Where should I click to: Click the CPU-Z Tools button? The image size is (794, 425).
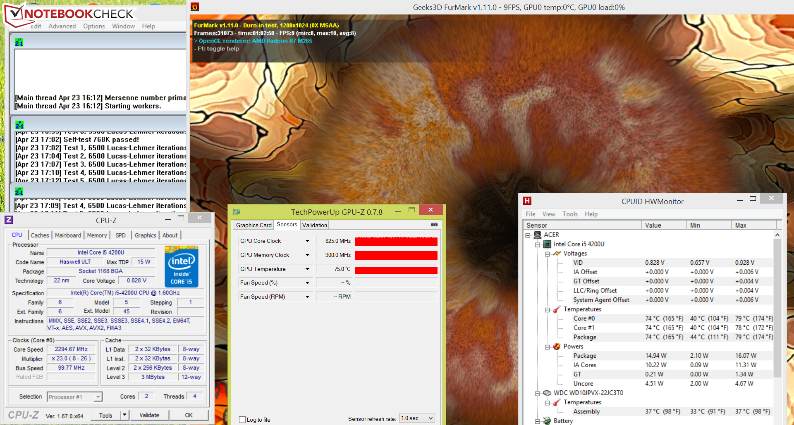pyautogui.click(x=105, y=415)
